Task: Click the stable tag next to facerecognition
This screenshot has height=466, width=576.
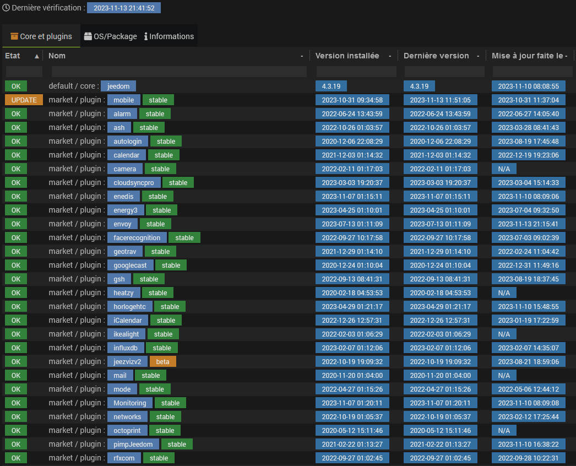Action: (x=184, y=237)
